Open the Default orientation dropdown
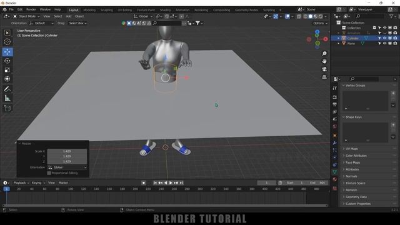 coord(42,23)
